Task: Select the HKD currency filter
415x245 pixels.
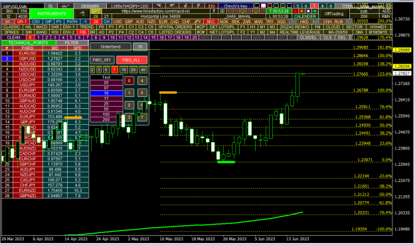Action: (x=304, y=22)
